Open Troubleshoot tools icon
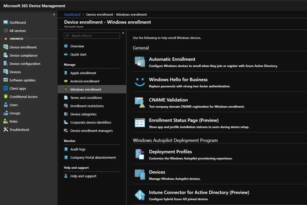Screen dimensions: 307x205 tap(6, 129)
